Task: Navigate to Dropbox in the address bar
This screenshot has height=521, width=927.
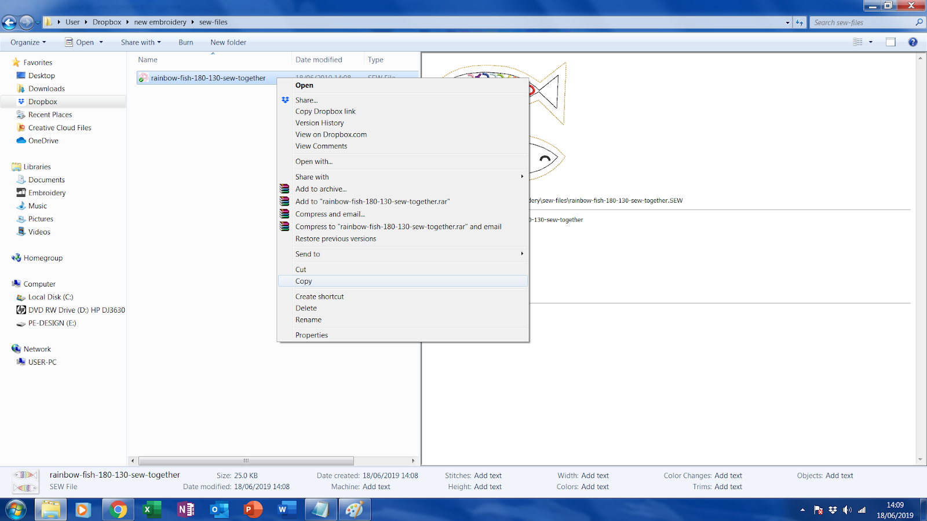Action: pyautogui.click(x=107, y=23)
